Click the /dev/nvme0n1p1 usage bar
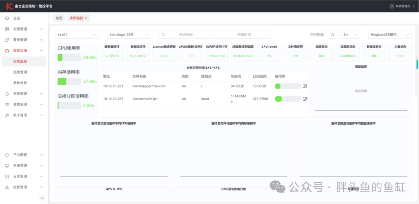The height and width of the screenshot is (204, 419). pyautogui.click(x=288, y=99)
